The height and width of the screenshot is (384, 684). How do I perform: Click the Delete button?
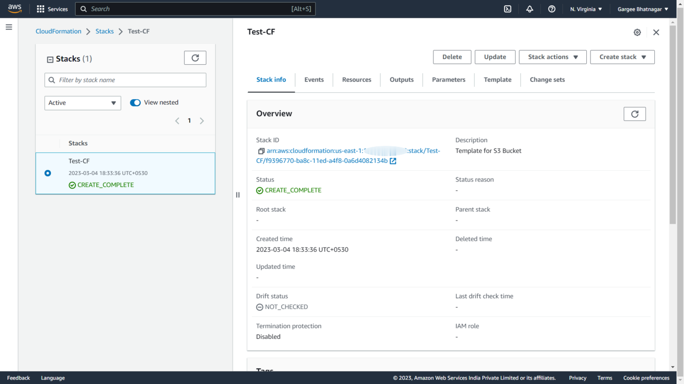[452, 57]
